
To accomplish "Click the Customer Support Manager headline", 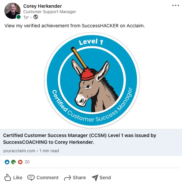I will (x=50, y=12).
